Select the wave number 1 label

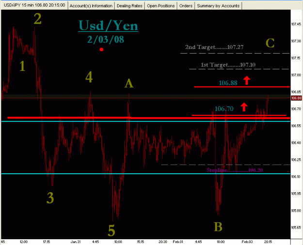pyautogui.click(x=22, y=66)
